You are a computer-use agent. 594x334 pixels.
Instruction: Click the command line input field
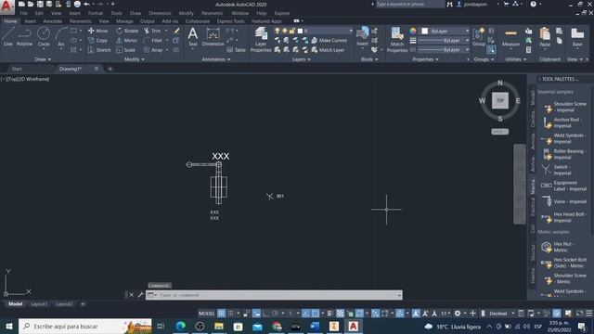[275, 295]
